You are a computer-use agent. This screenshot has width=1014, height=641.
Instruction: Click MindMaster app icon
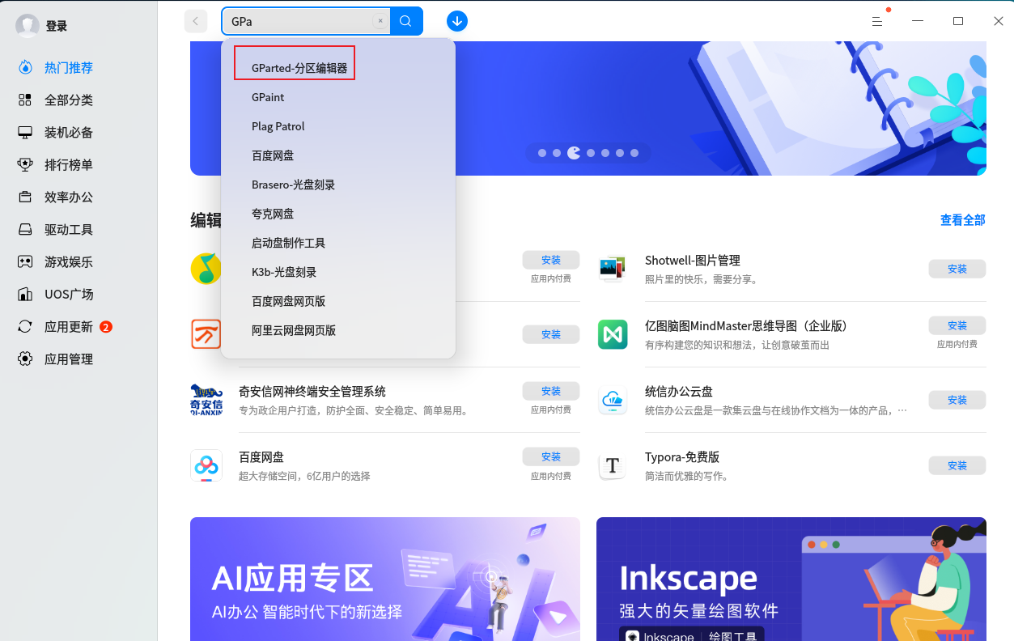tap(613, 334)
